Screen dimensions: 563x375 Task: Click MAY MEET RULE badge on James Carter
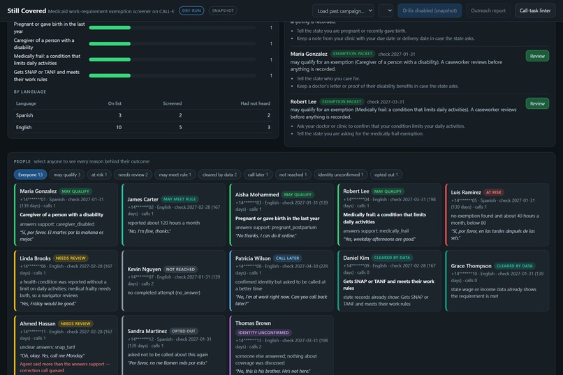pyautogui.click(x=180, y=199)
